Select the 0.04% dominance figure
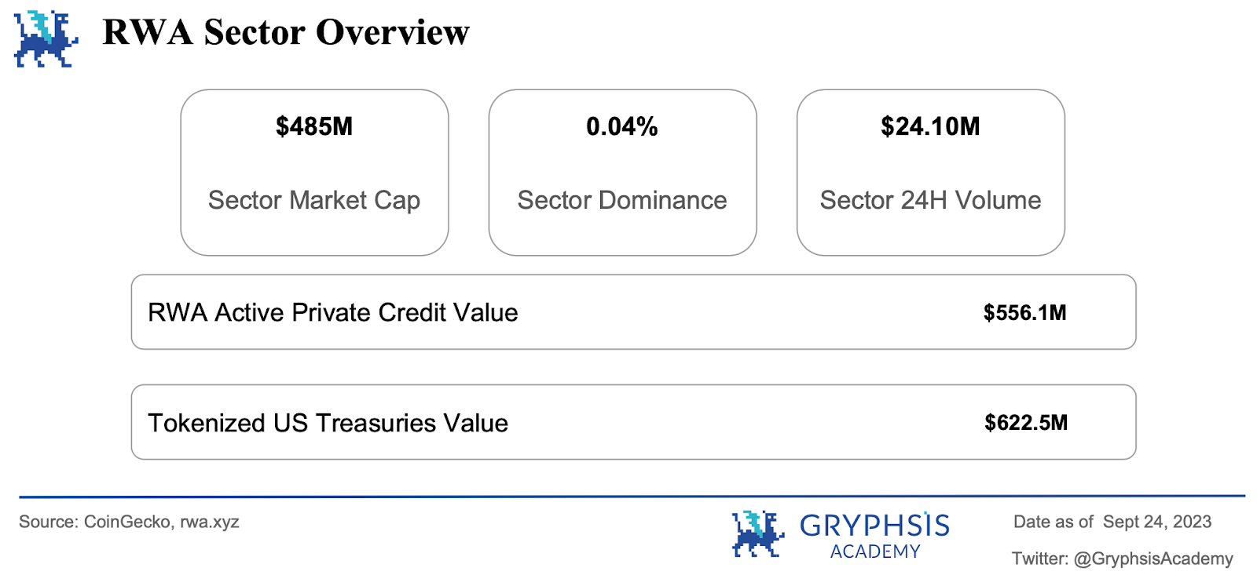This screenshot has width=1257, height=575. click(x=622, y=126)
